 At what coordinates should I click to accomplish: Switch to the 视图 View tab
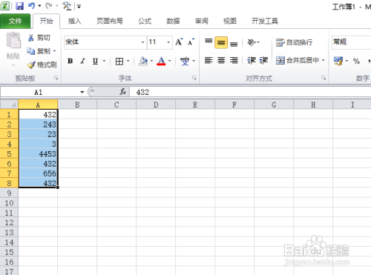(230, 21)
